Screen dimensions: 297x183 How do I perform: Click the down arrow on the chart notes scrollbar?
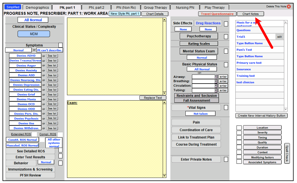(286, 110)
